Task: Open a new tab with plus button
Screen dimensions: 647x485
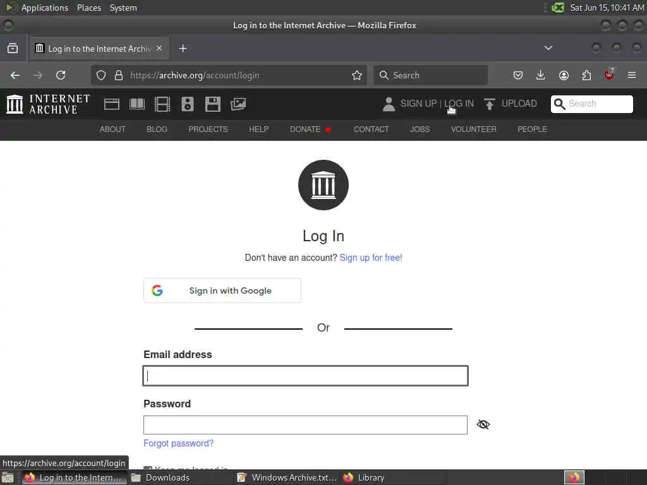Action: point(183,48)
